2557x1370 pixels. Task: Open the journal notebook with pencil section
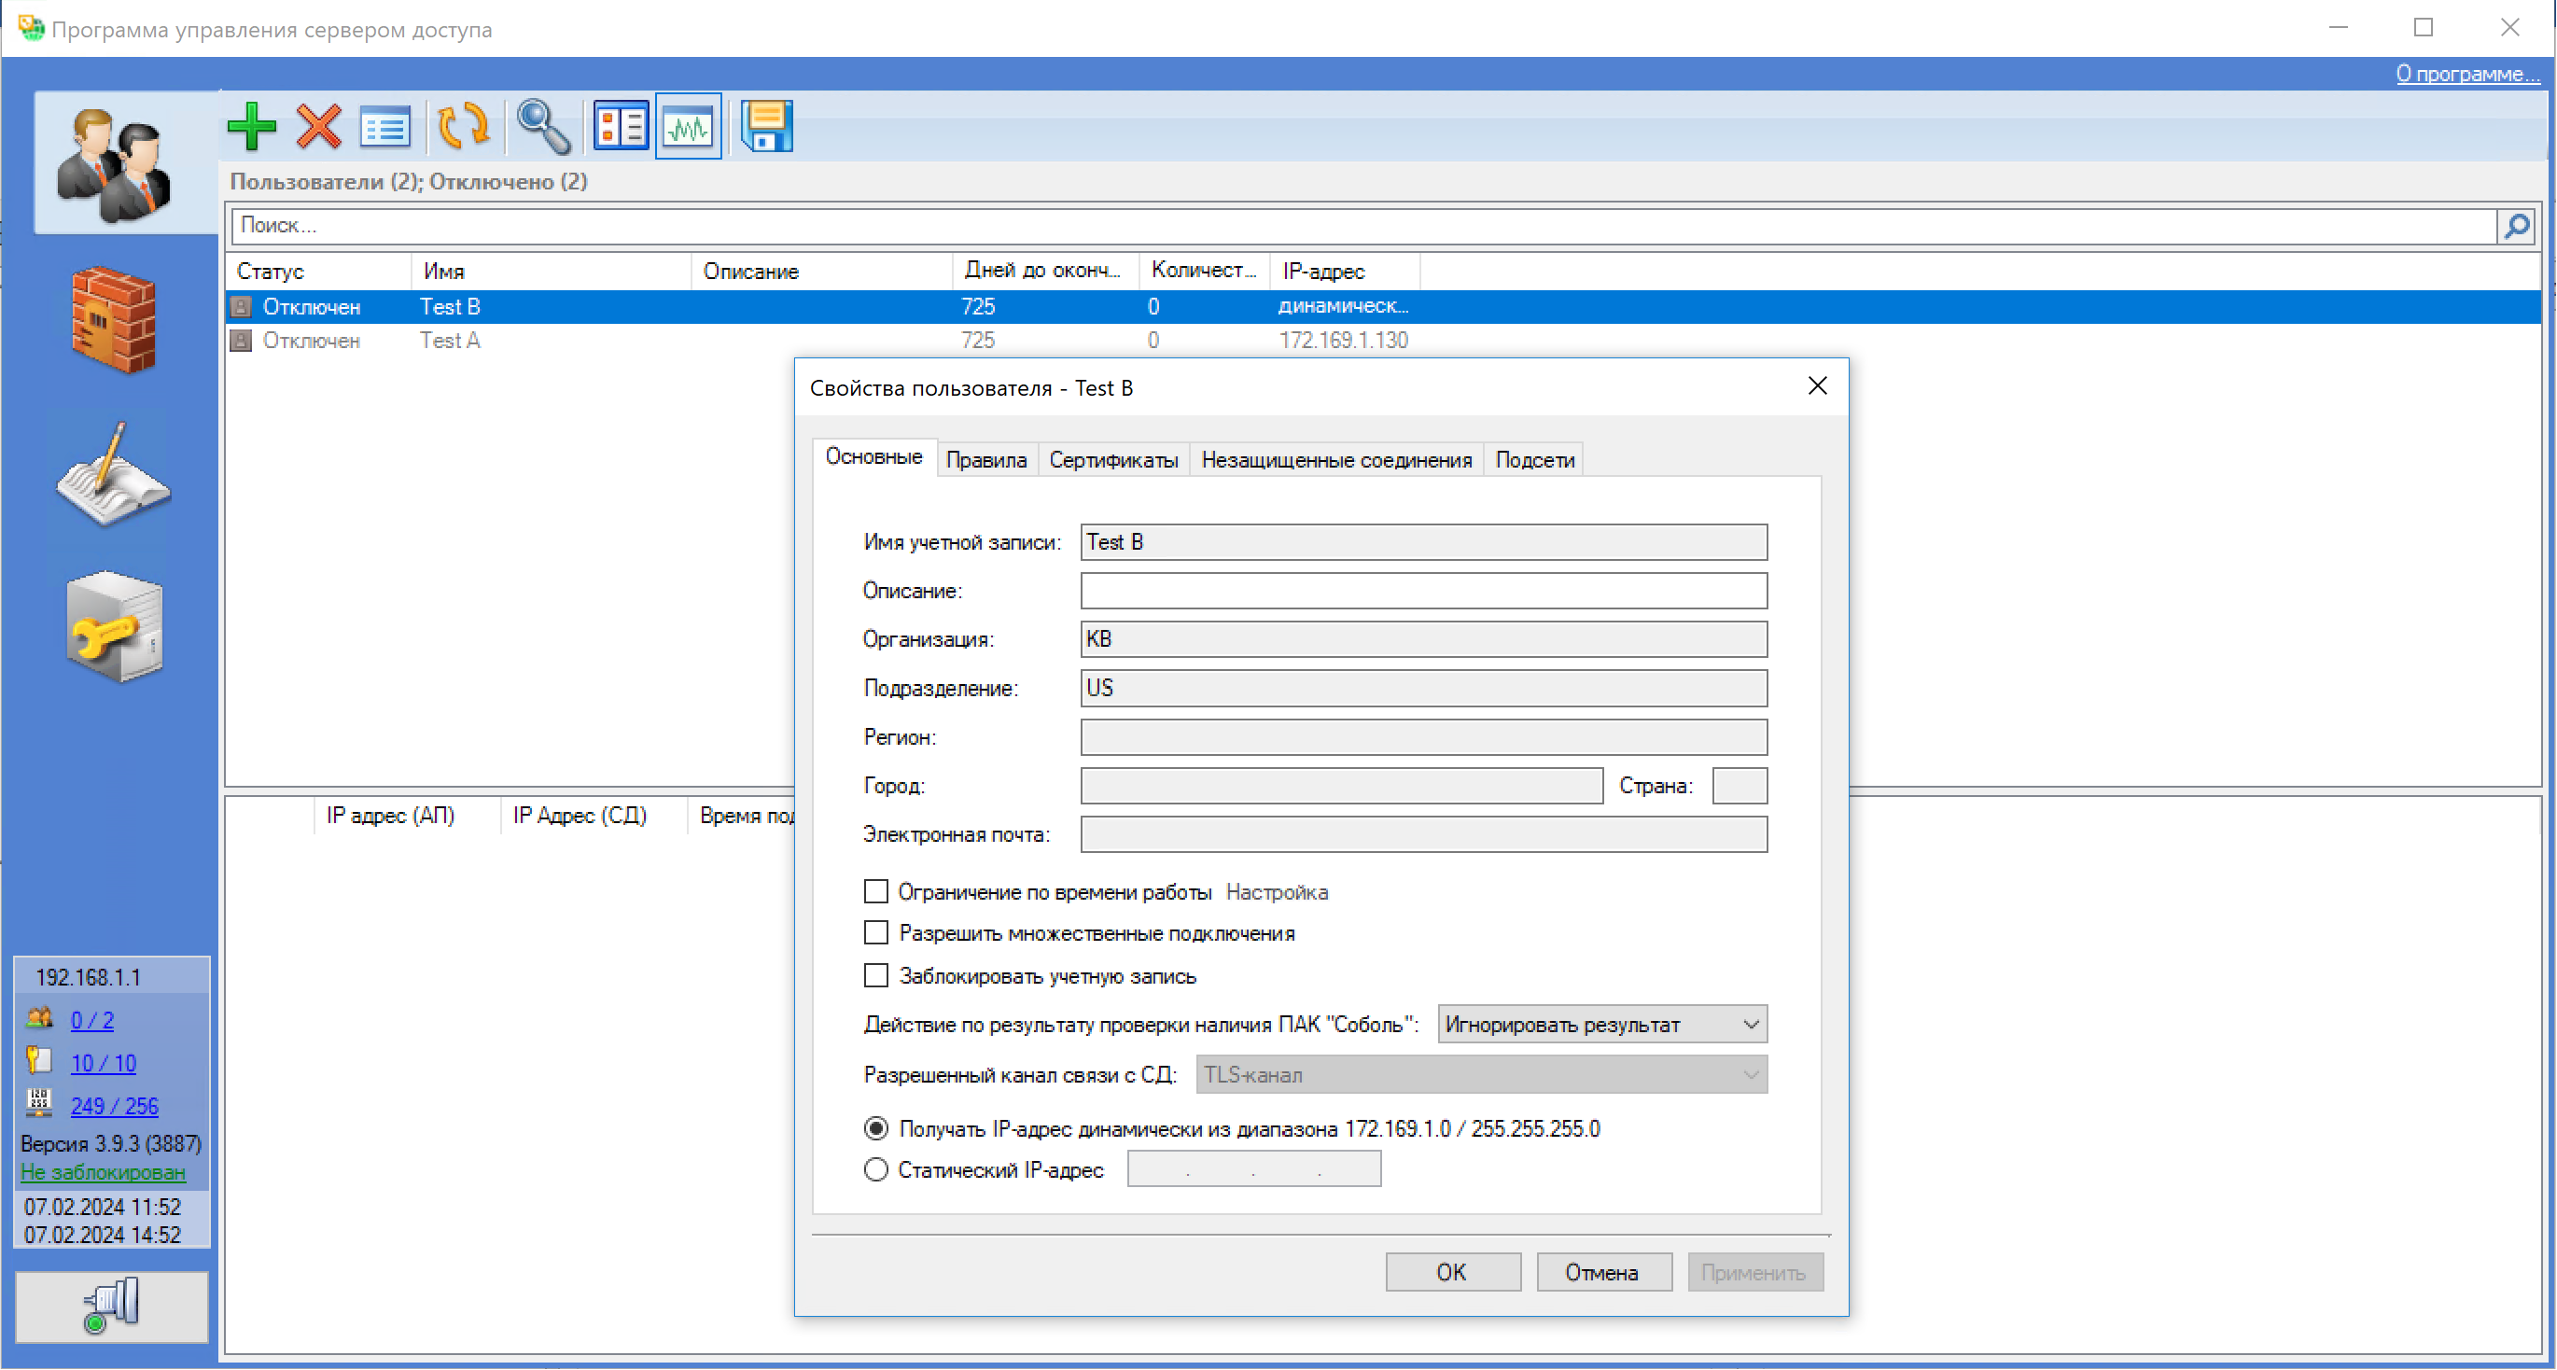(x=113, y=474)
